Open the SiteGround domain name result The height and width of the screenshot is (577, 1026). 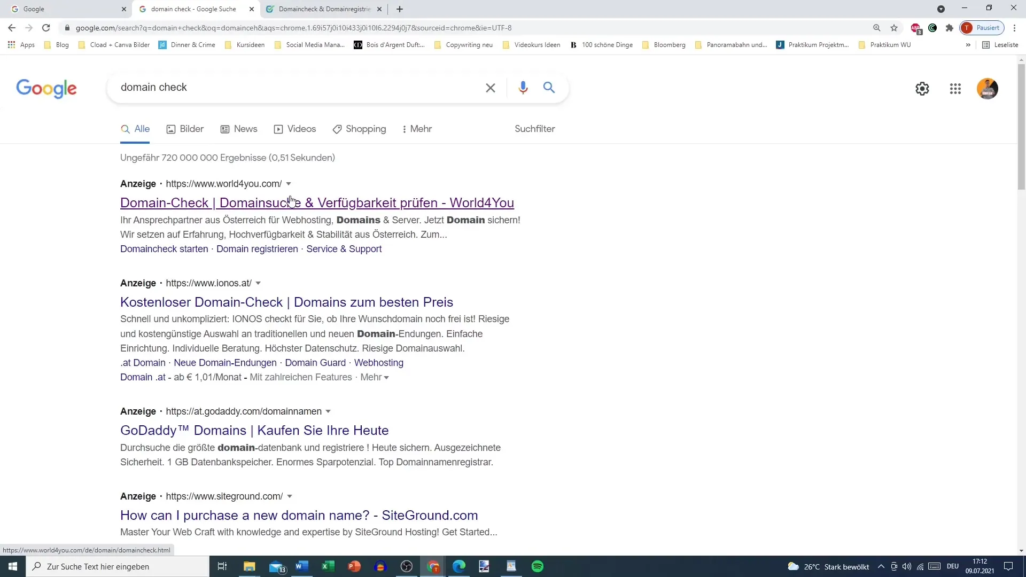[299, 516]
